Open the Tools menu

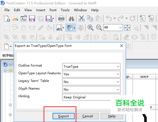65,10
